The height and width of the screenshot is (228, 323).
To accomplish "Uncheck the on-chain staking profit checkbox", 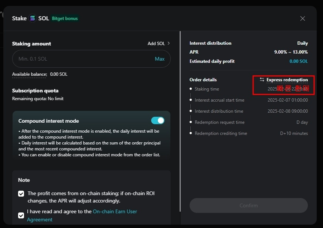I will coord(21,194).
